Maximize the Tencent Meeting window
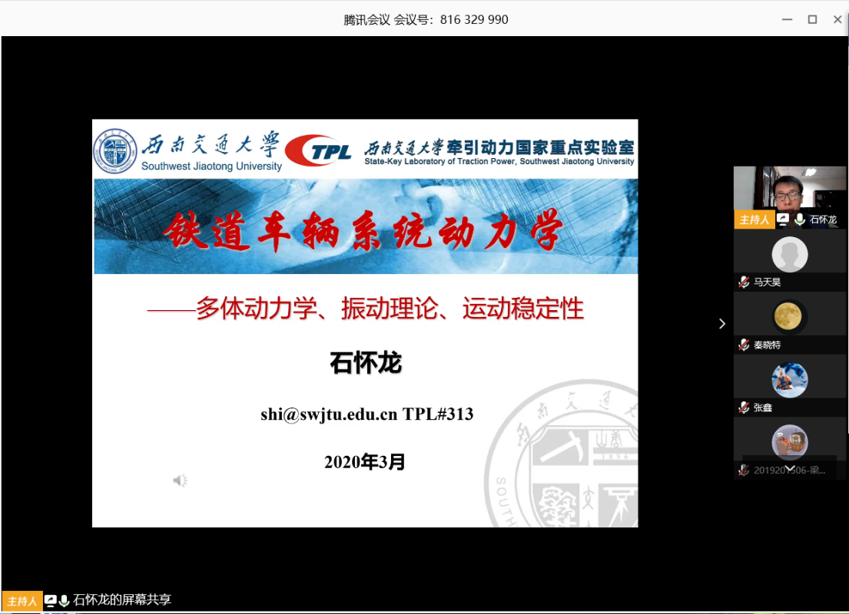The image size is (849, 614). pos(812,19)
